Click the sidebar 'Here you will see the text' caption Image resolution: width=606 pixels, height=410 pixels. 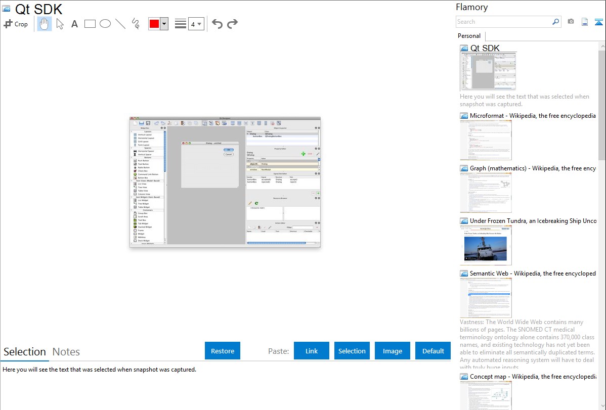click(525, 101)
